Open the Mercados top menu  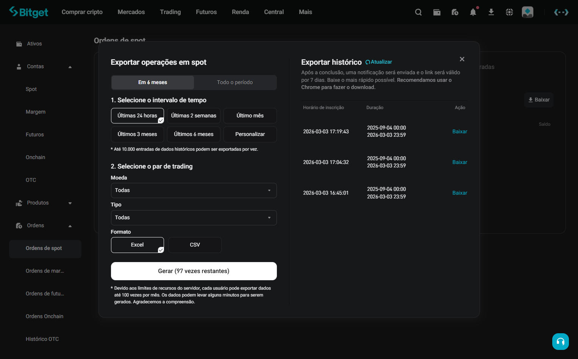(131, 12)
